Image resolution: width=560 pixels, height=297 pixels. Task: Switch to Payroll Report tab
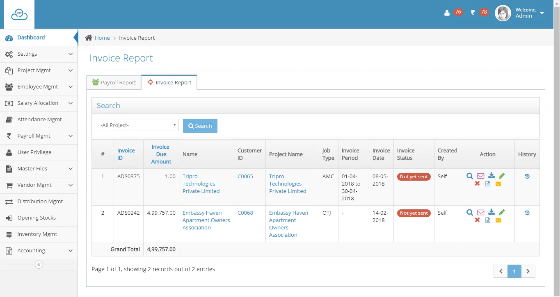tap(114, 82)
